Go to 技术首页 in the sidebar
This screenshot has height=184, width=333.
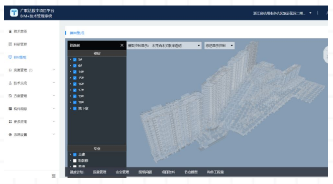point(21,32)
